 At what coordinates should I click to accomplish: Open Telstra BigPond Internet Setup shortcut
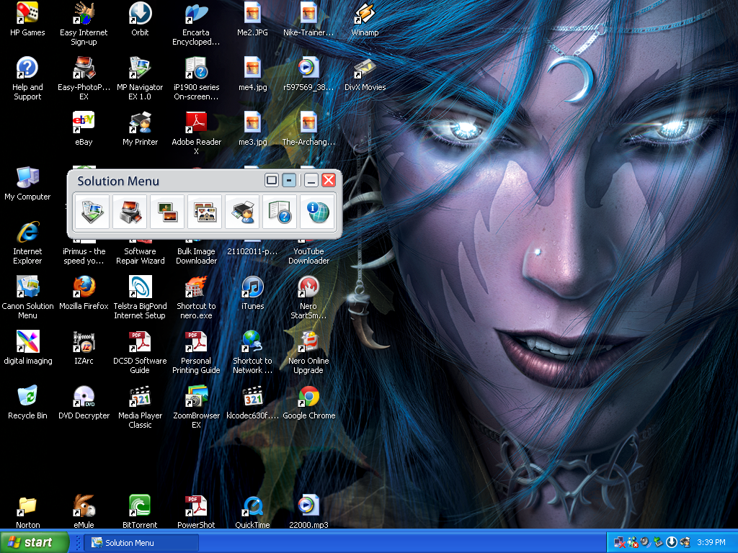tap(141, 297)
